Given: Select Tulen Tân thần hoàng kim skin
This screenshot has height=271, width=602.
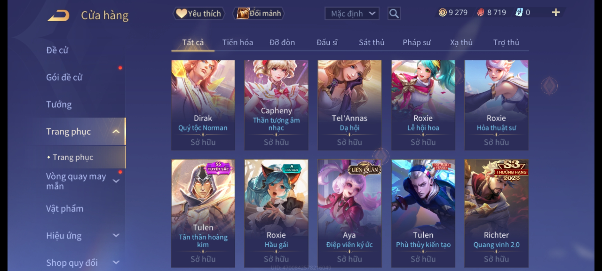Looking at the screenshot, I should 203,213.
